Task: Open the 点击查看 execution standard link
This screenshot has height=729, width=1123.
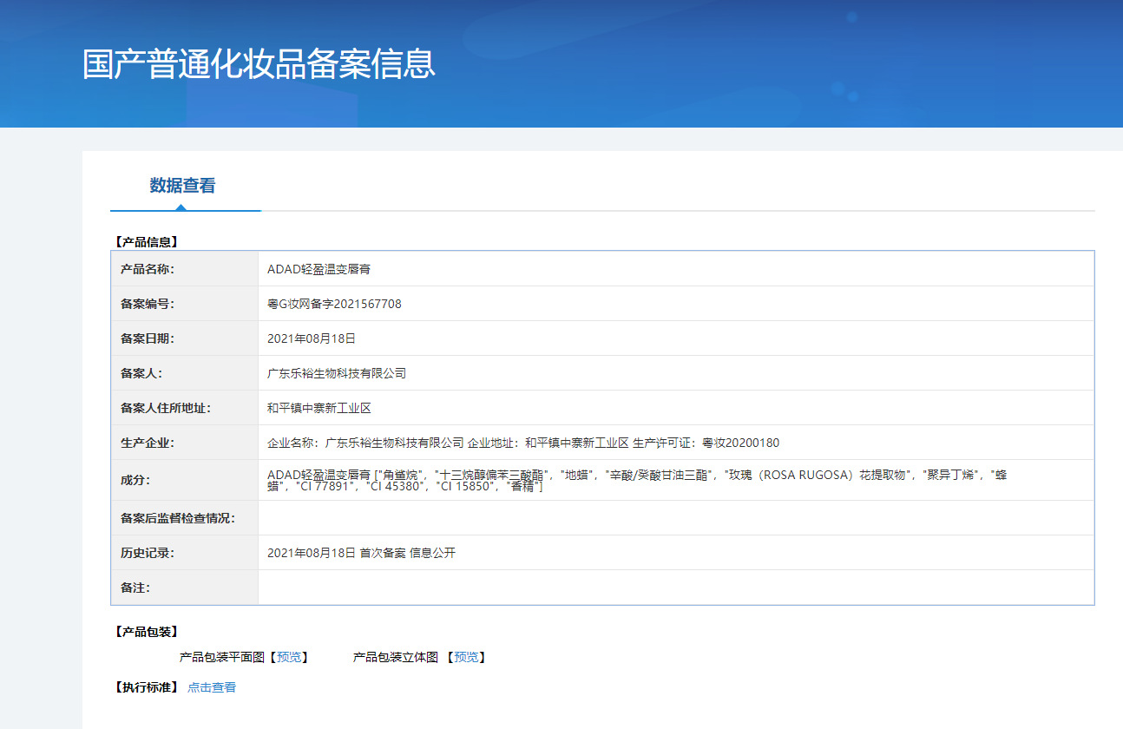Action: pyautogui.click(x=212, y=687)
